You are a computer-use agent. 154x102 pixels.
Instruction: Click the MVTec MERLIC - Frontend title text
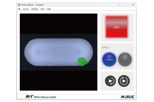(32, 5)
